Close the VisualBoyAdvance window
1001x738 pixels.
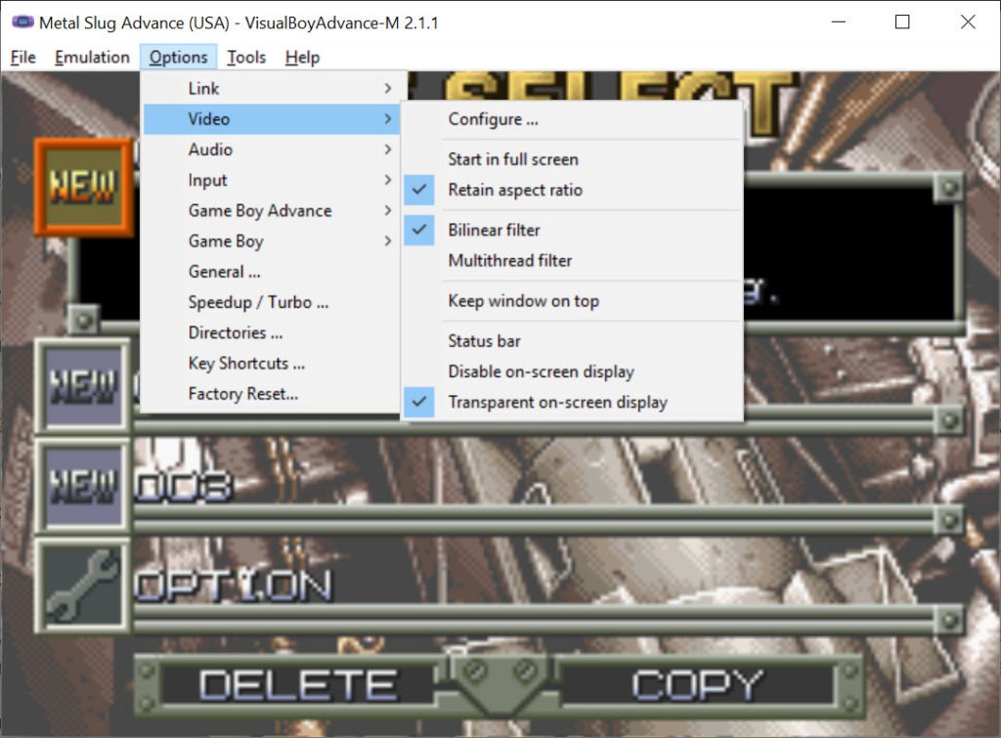click(x=968, y=22)
